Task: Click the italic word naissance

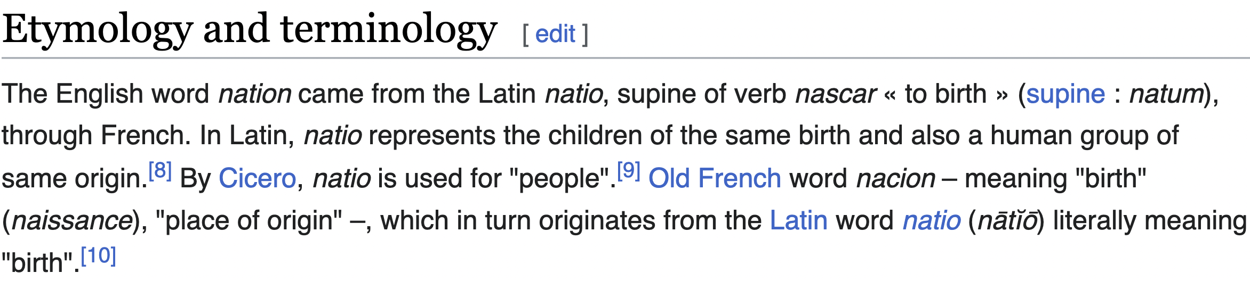Action: coord(72,220)
